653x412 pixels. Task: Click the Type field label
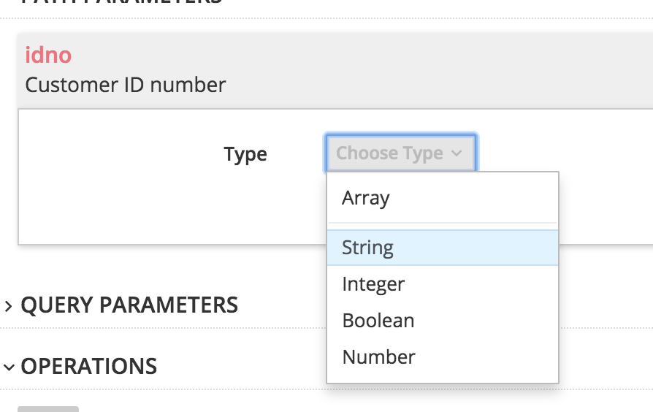[x=245, y=154]
